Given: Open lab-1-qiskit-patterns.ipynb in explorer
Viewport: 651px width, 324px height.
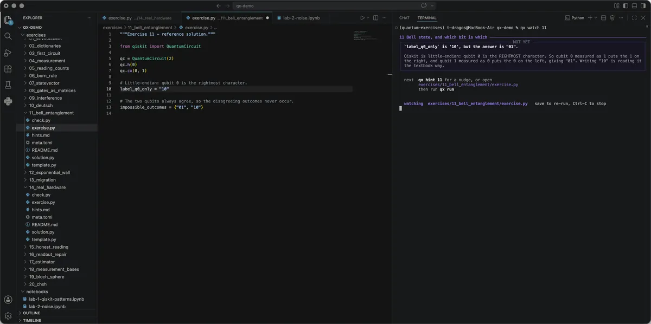Looking at the screenshot, I should [x=56, y=299].
